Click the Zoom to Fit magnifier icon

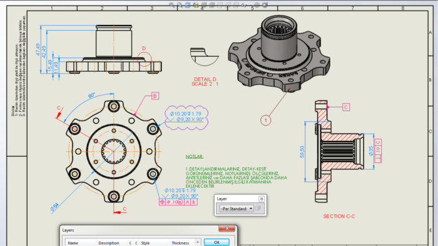click(172, 5)
